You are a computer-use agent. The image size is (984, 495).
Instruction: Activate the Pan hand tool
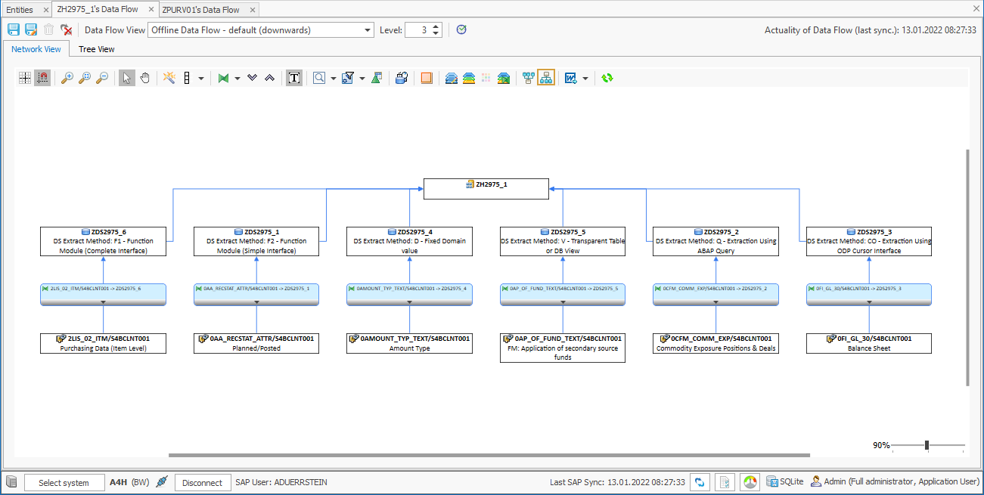pos(145,77)
